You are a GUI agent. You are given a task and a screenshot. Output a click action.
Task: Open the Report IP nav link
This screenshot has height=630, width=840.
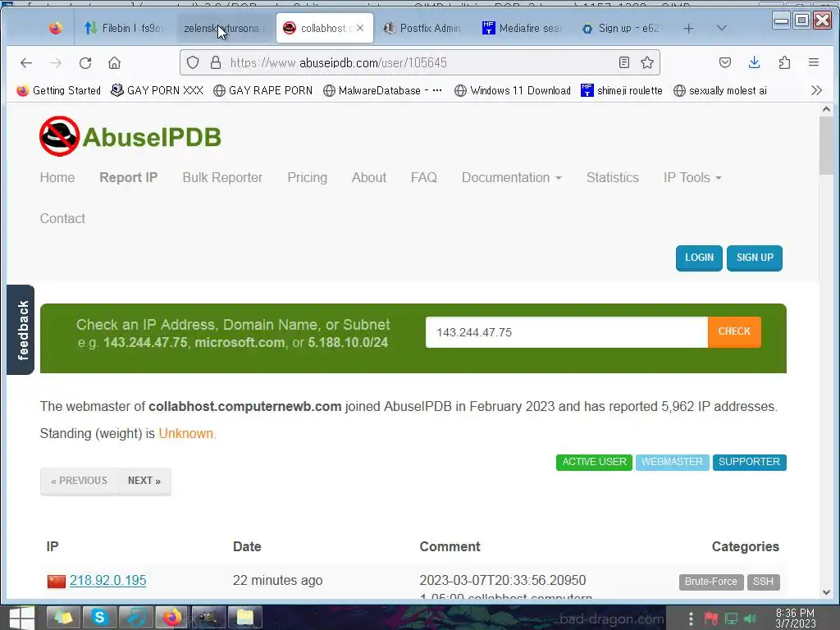click(x=129, y=177)
